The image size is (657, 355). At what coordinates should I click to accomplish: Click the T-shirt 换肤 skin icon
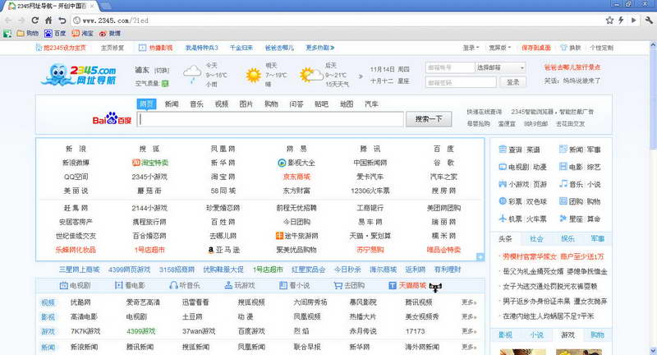pos(563,48)
